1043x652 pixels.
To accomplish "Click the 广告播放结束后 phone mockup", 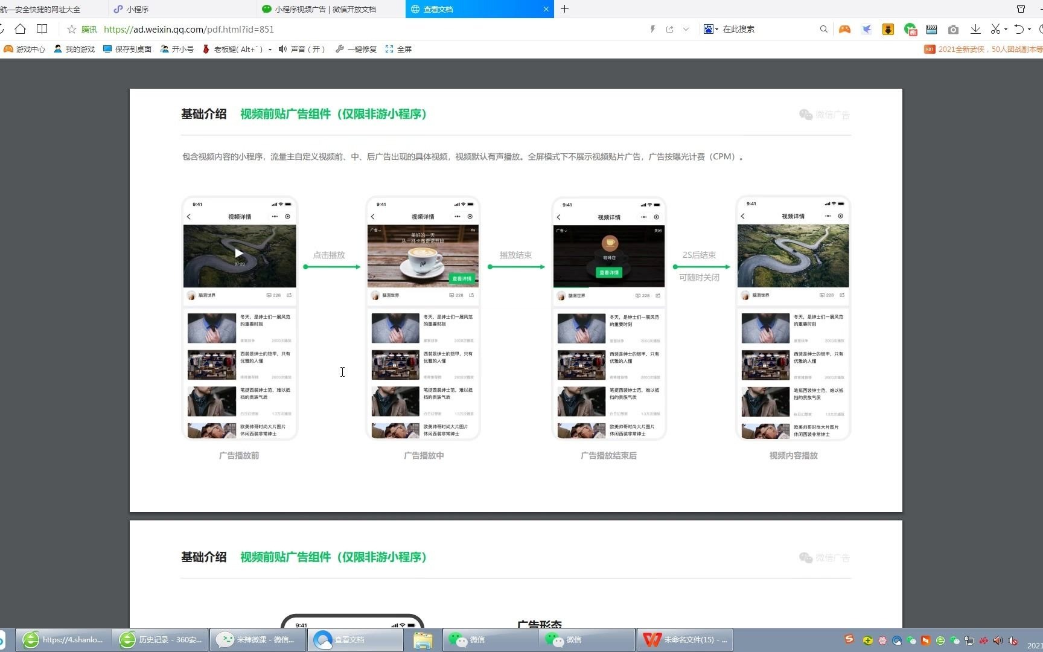I will (x=609, y=318).
